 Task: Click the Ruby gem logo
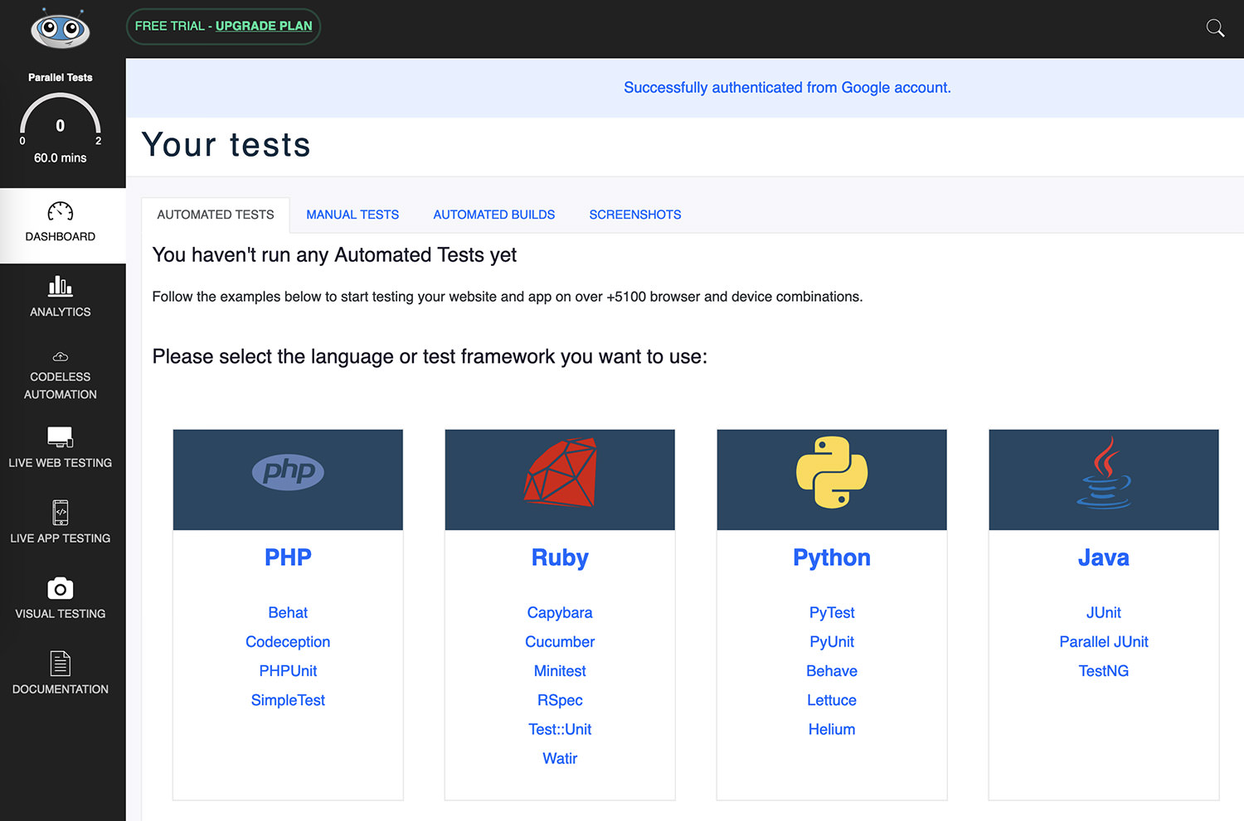(560, 472)
